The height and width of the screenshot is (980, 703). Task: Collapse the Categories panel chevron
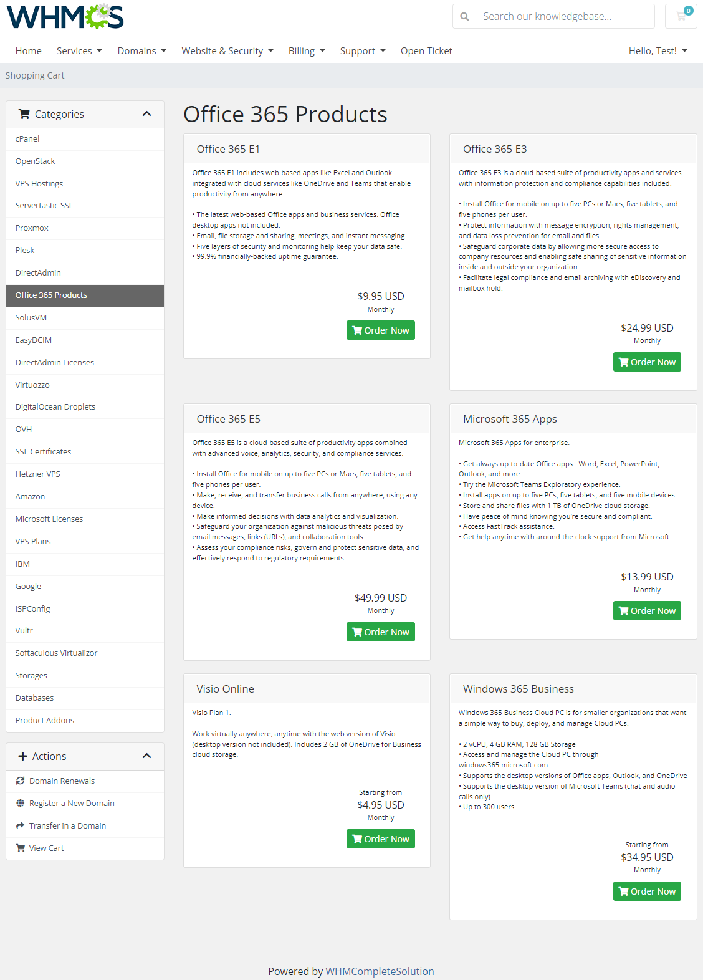tap(147, 113)
